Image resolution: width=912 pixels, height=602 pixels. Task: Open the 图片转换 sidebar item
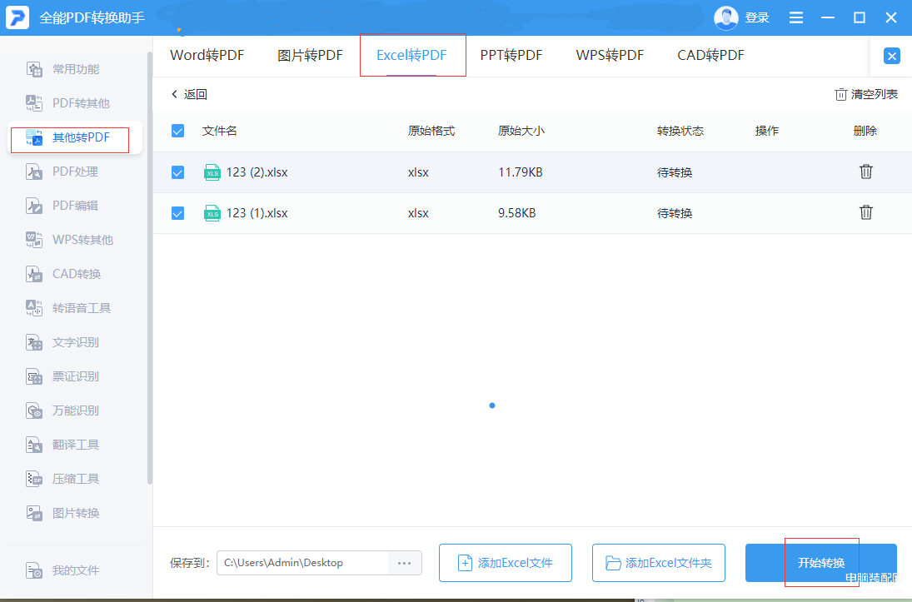(62, 513)
